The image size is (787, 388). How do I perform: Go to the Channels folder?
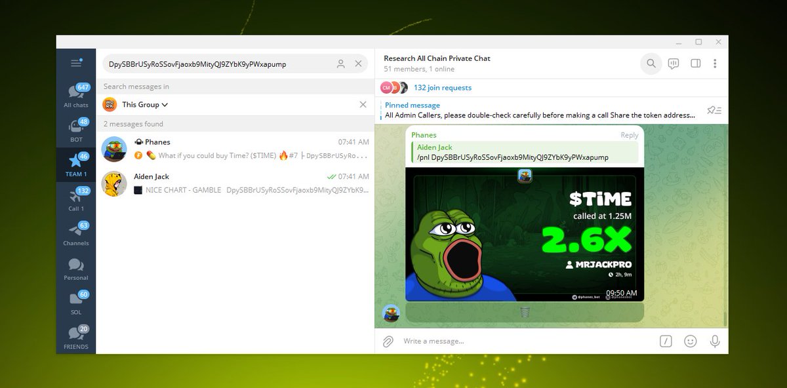pos(76,234)
